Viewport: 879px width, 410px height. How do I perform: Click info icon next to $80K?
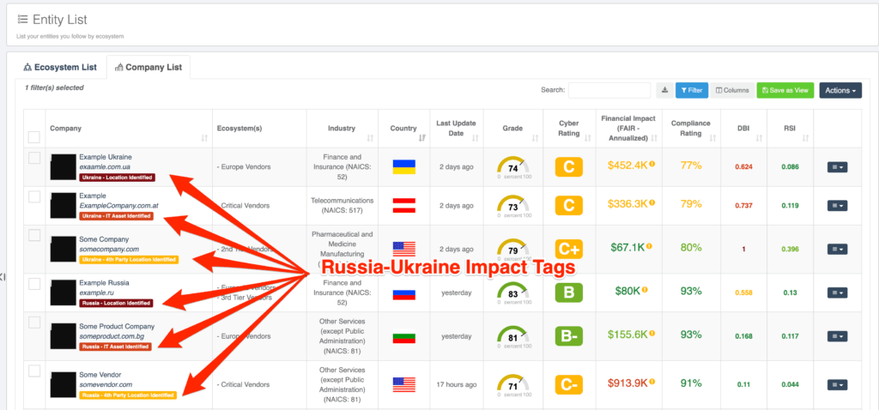[645, 290]
